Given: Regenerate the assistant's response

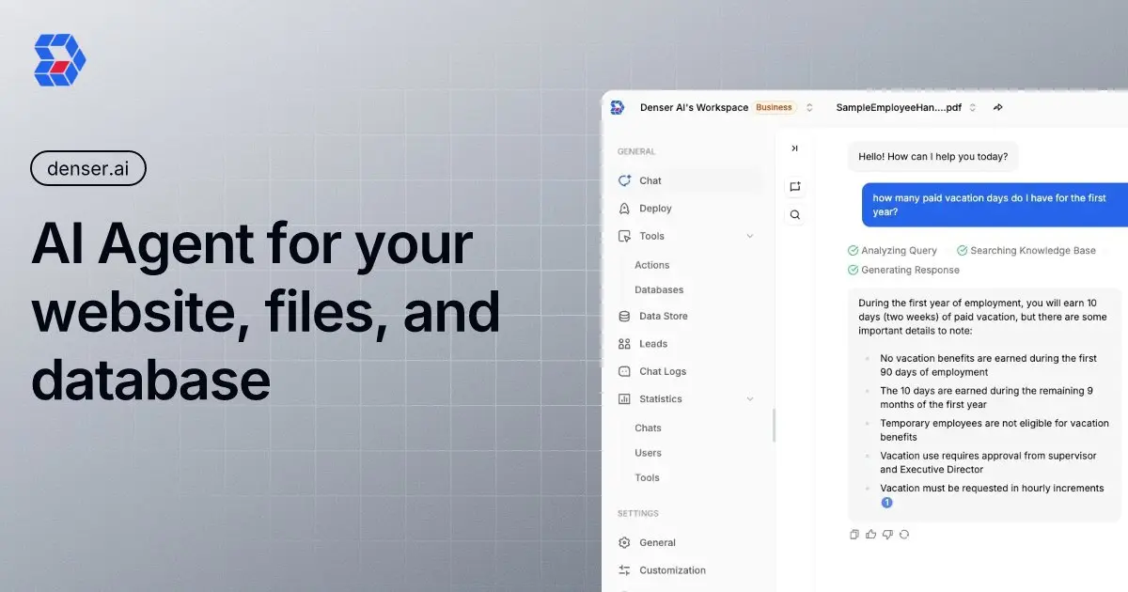Looking at the screenshot, I should click(903, 534).
